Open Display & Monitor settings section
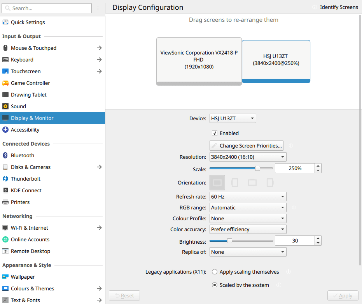362x304 pixels. 52,118
